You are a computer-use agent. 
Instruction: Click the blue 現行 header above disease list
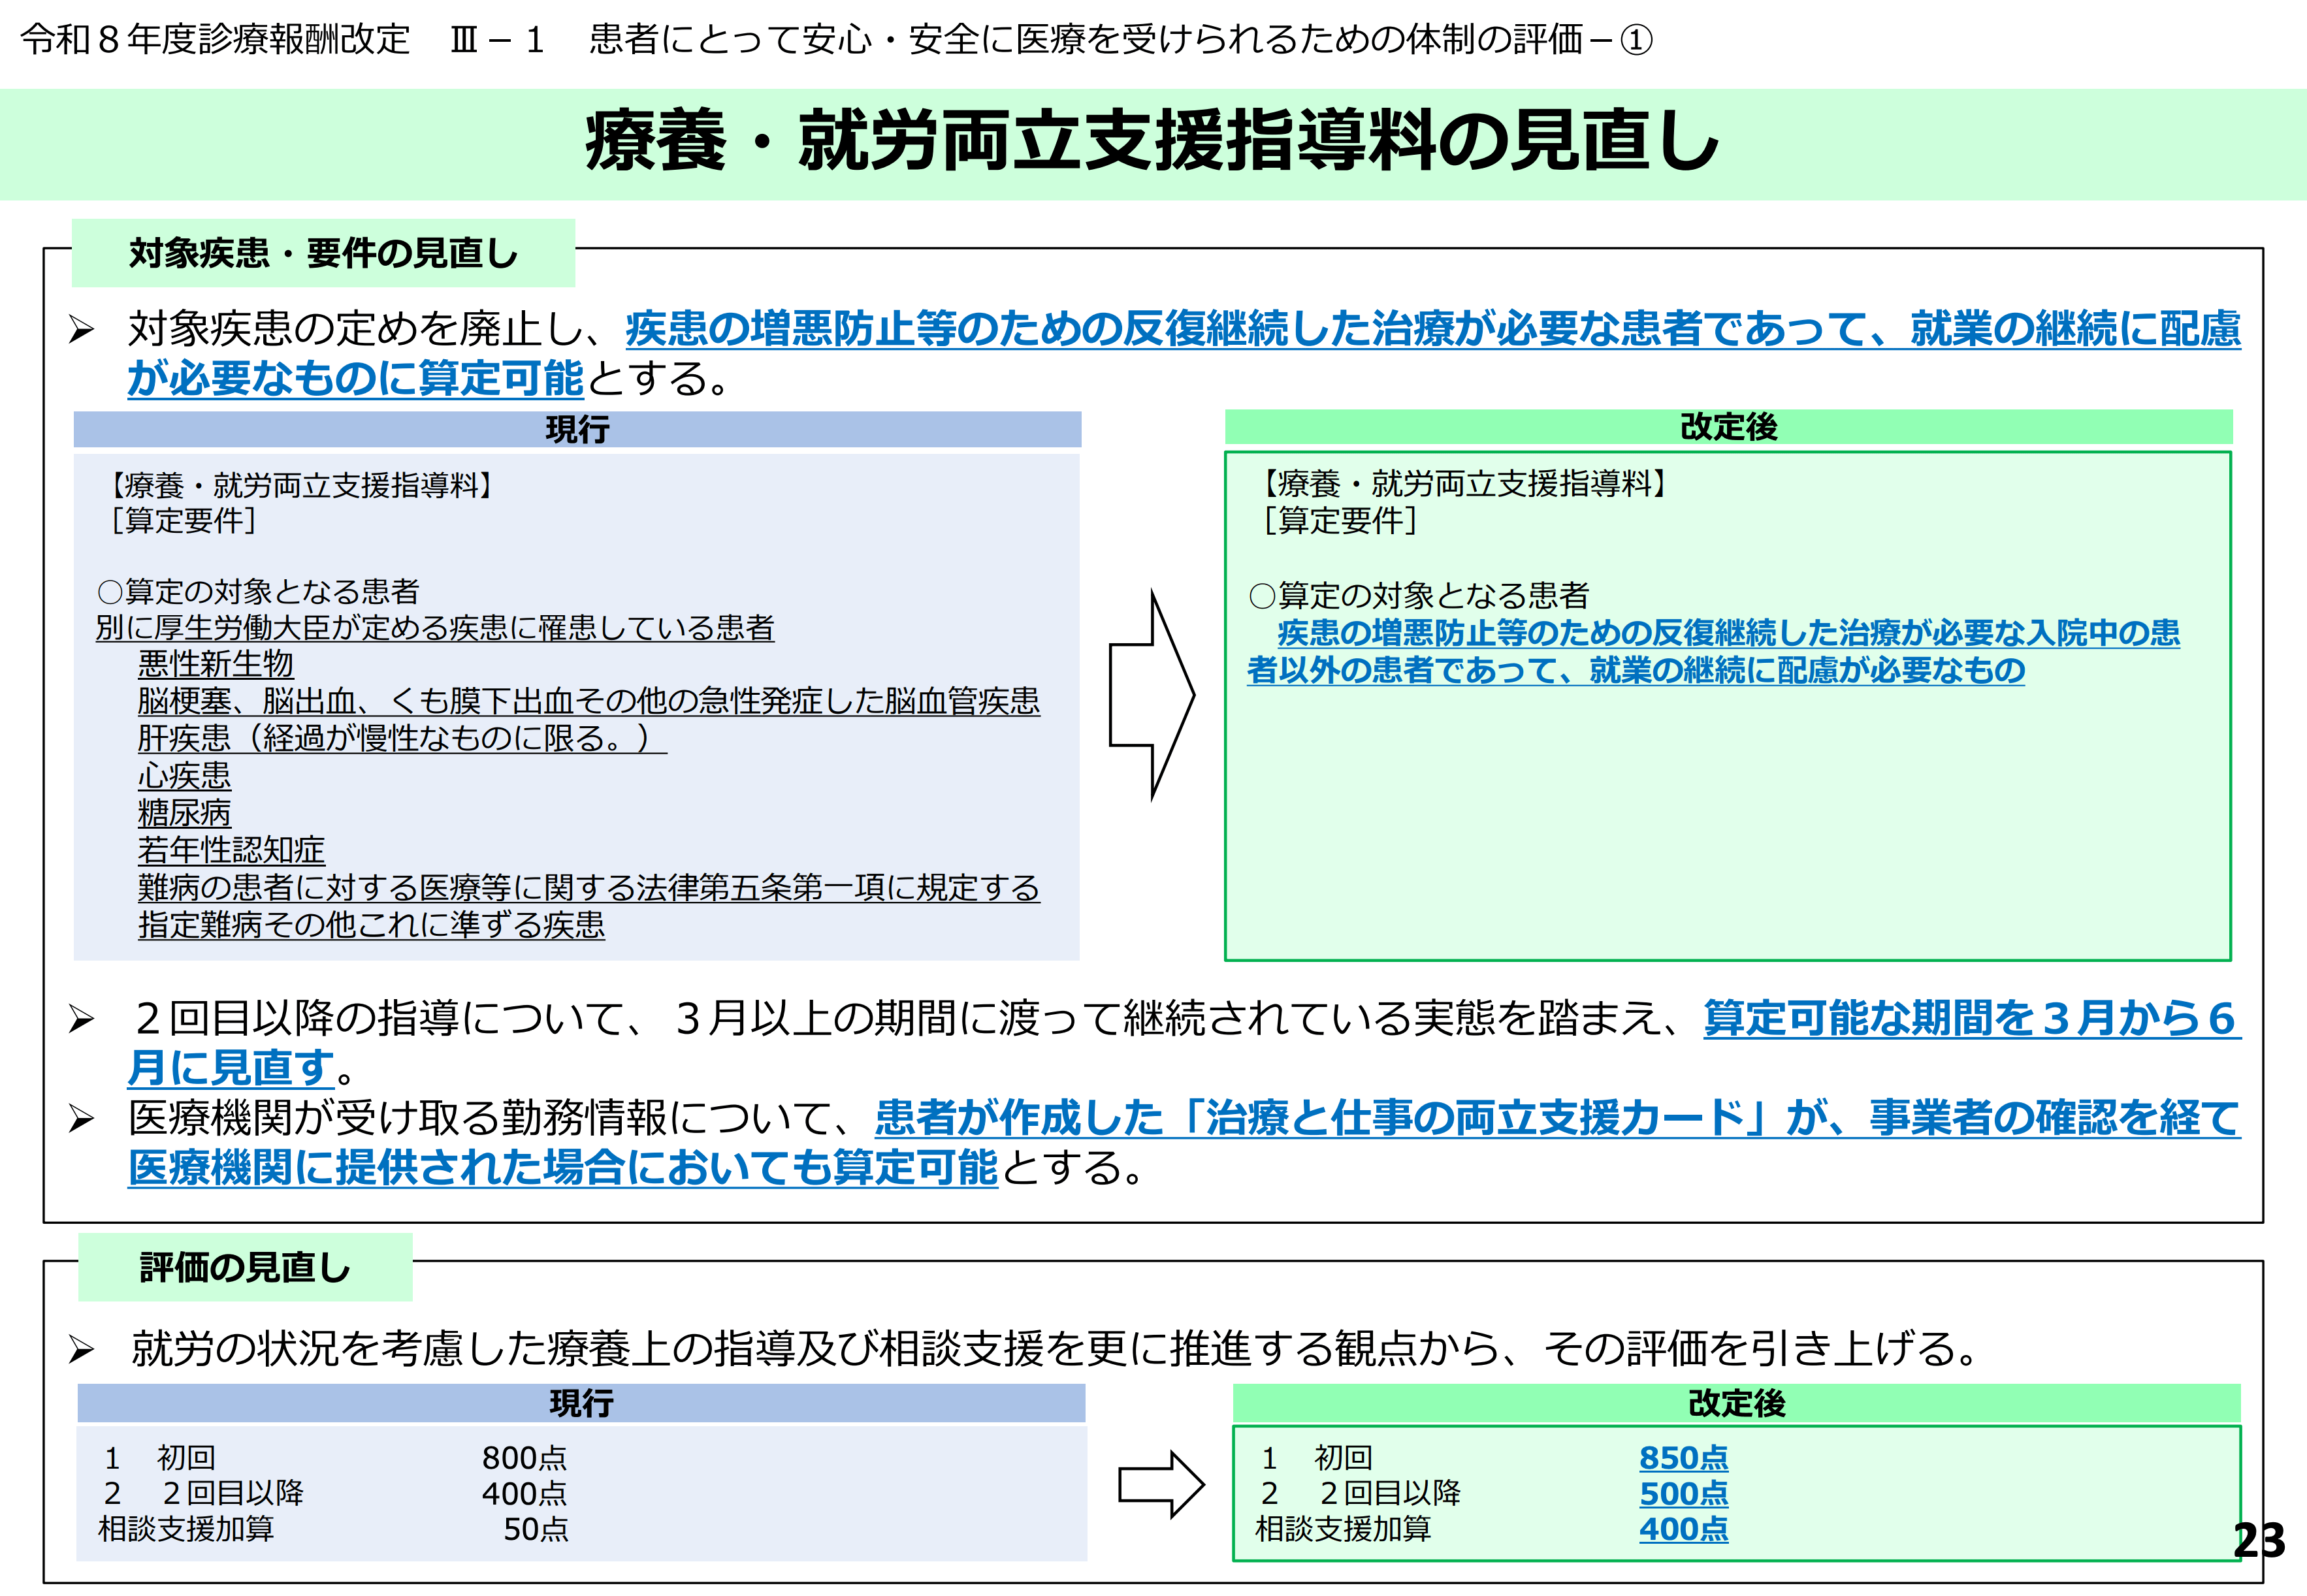pos(577,429)
